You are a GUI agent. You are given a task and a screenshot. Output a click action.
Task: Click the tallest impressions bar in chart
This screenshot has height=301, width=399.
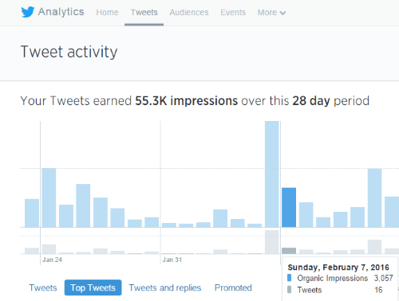tap(272, 174)
